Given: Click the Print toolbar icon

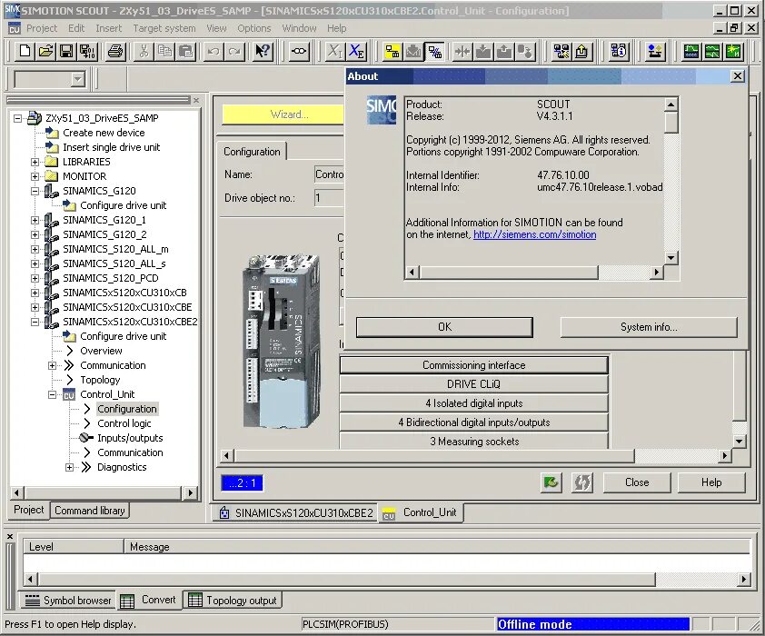Looking at the screenshot, I should pos(115,51).
